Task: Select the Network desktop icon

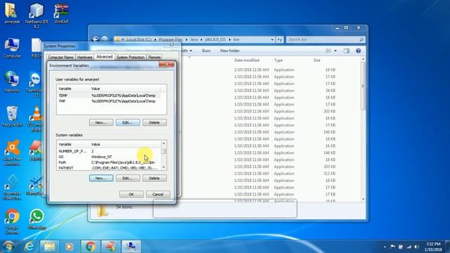Action: tap(12, 82)
